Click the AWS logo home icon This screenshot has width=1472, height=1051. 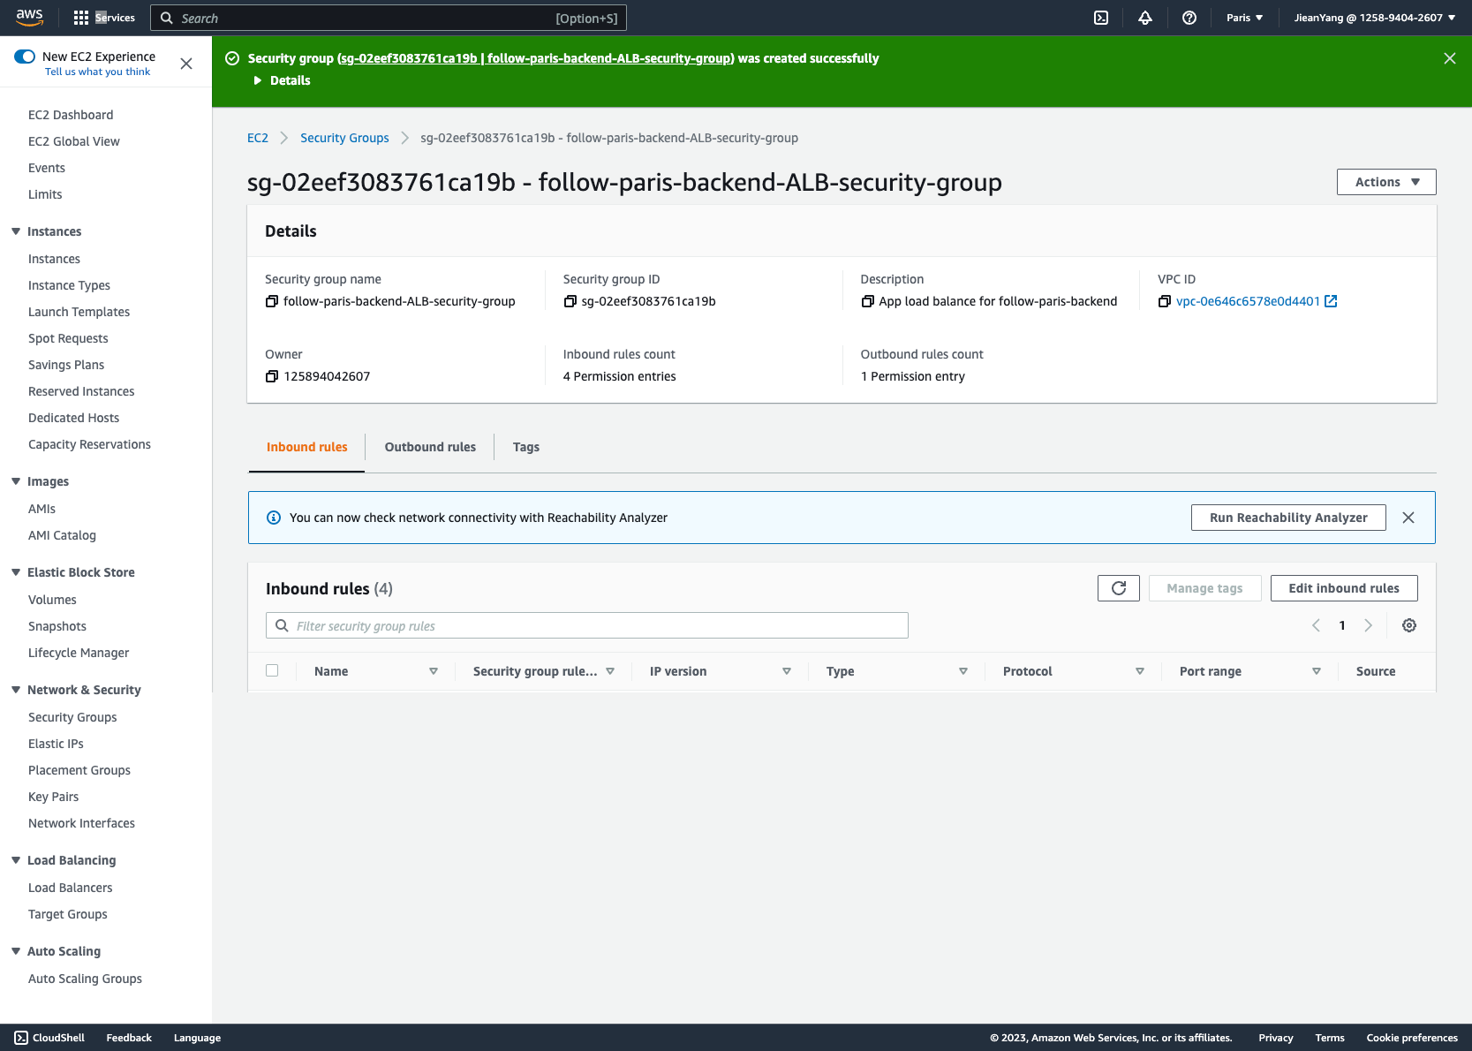[x=29, y=18]
